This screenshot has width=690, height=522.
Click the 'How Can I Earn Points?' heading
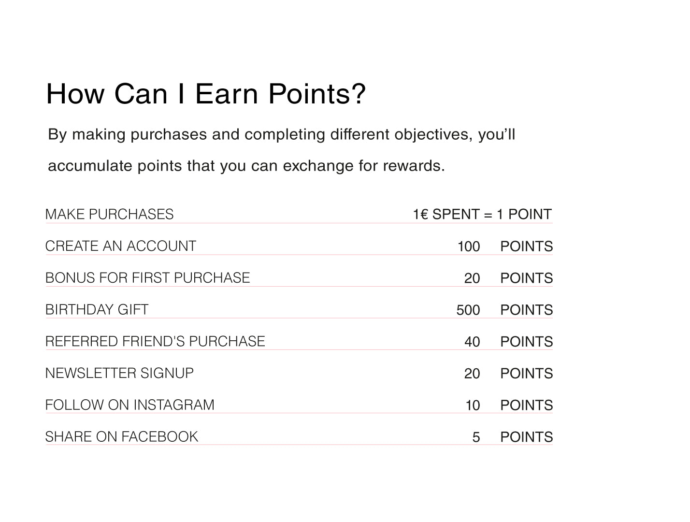pyautogui.click(x=206, y=94)
